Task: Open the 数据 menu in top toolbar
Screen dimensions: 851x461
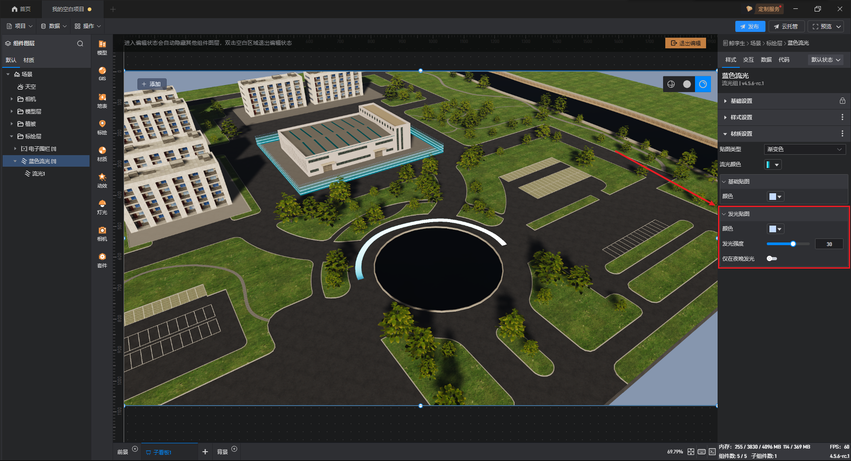Action: (54, 26)
